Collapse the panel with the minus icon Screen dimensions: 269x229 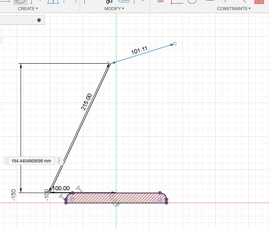pyautogui.click(x=39, y=20)
